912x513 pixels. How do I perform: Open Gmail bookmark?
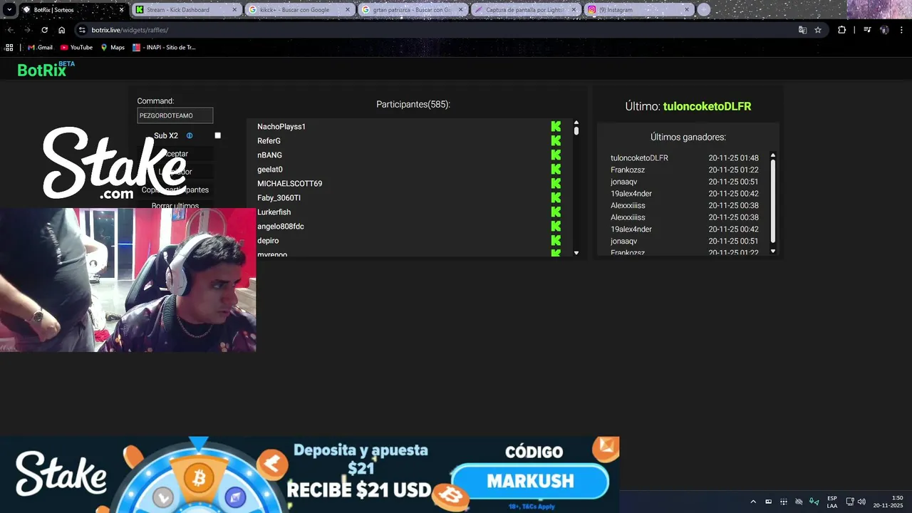tap(40, 47)
